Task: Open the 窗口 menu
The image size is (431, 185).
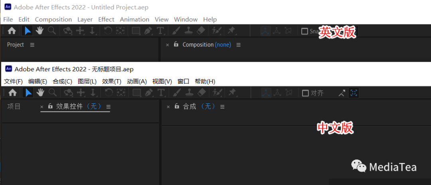Action: click(183, 82)
